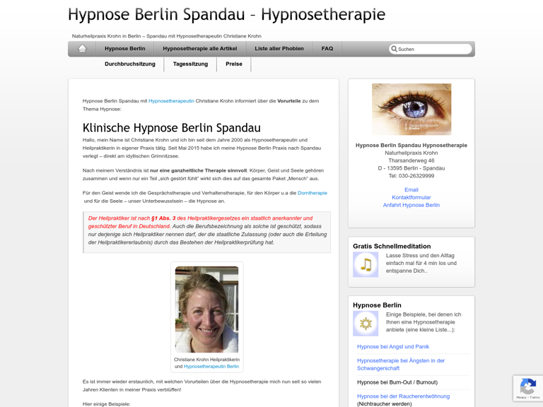Type in the Suchen search field
The image size is (543, 407).
point(433,49)
